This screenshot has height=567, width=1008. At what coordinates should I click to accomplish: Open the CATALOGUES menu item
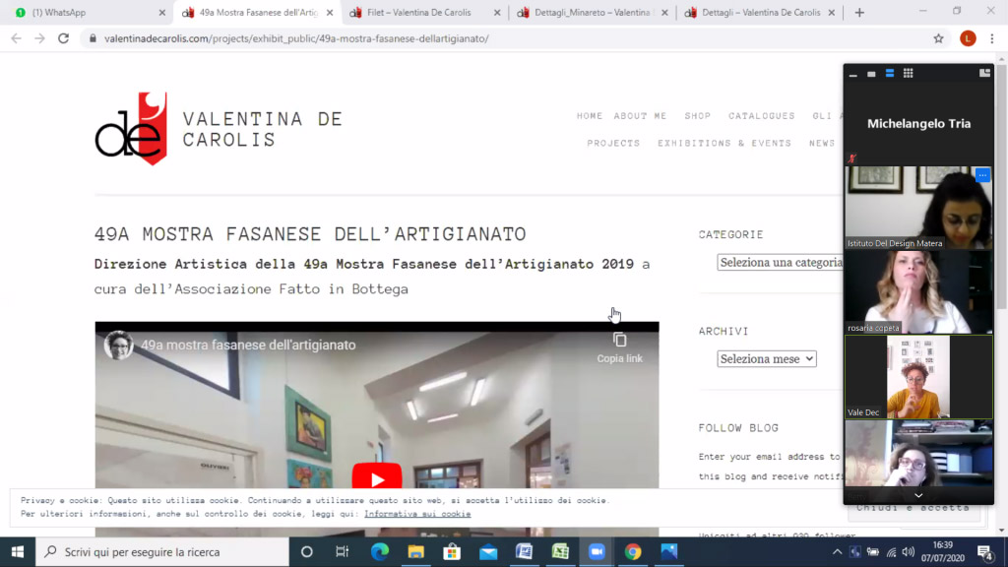pyautogui.click(x=762, y=116)
